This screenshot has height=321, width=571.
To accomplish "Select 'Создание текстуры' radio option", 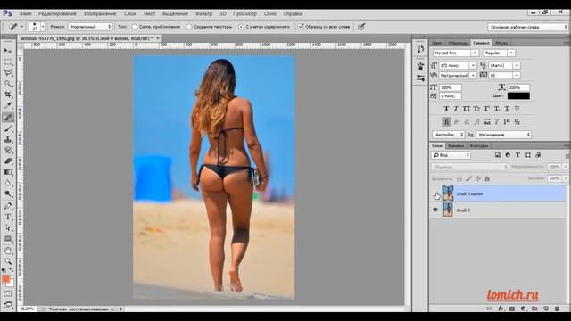I will [x=189, y=27].
